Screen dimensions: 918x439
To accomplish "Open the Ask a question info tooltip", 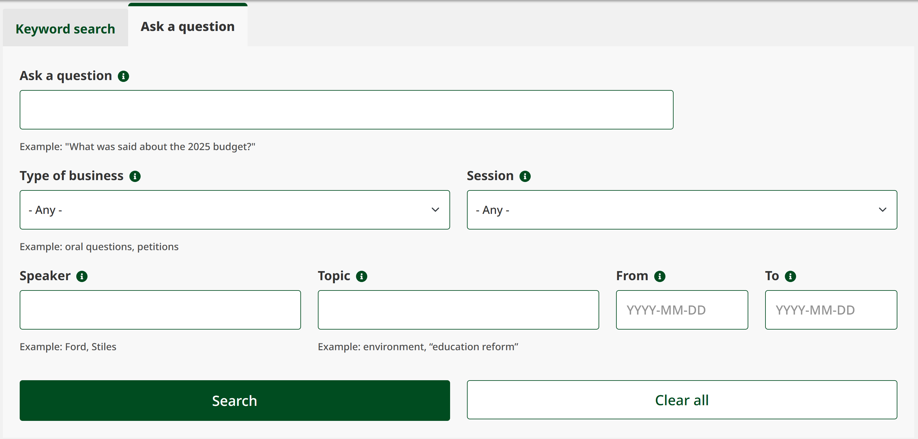I will click(x=123, y=76).
